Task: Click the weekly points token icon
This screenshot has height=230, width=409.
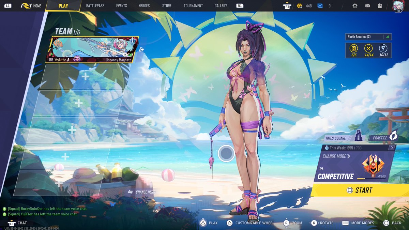Action: coord(327,148)
